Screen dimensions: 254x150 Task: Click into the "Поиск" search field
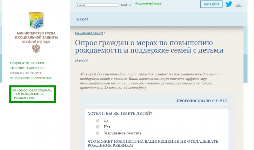click(x=97, y=5)
